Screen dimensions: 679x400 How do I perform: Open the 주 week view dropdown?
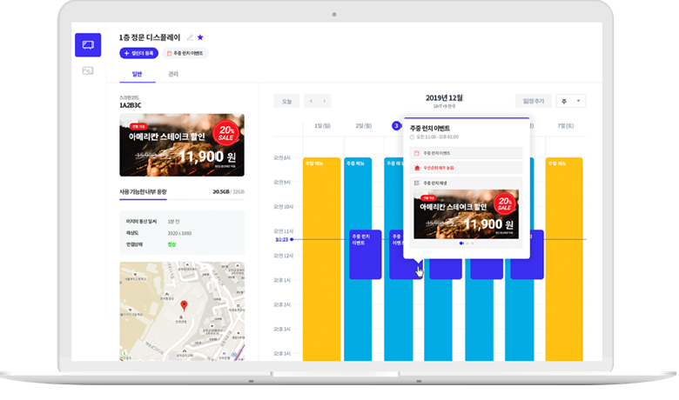(571, 101)
